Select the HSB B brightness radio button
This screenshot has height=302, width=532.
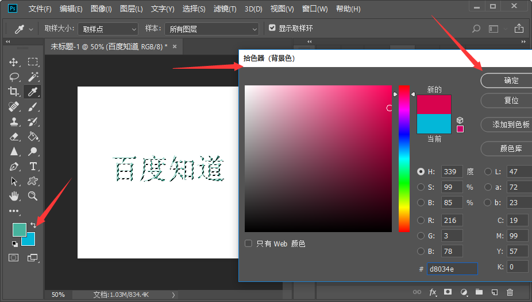tap(421, 202)
